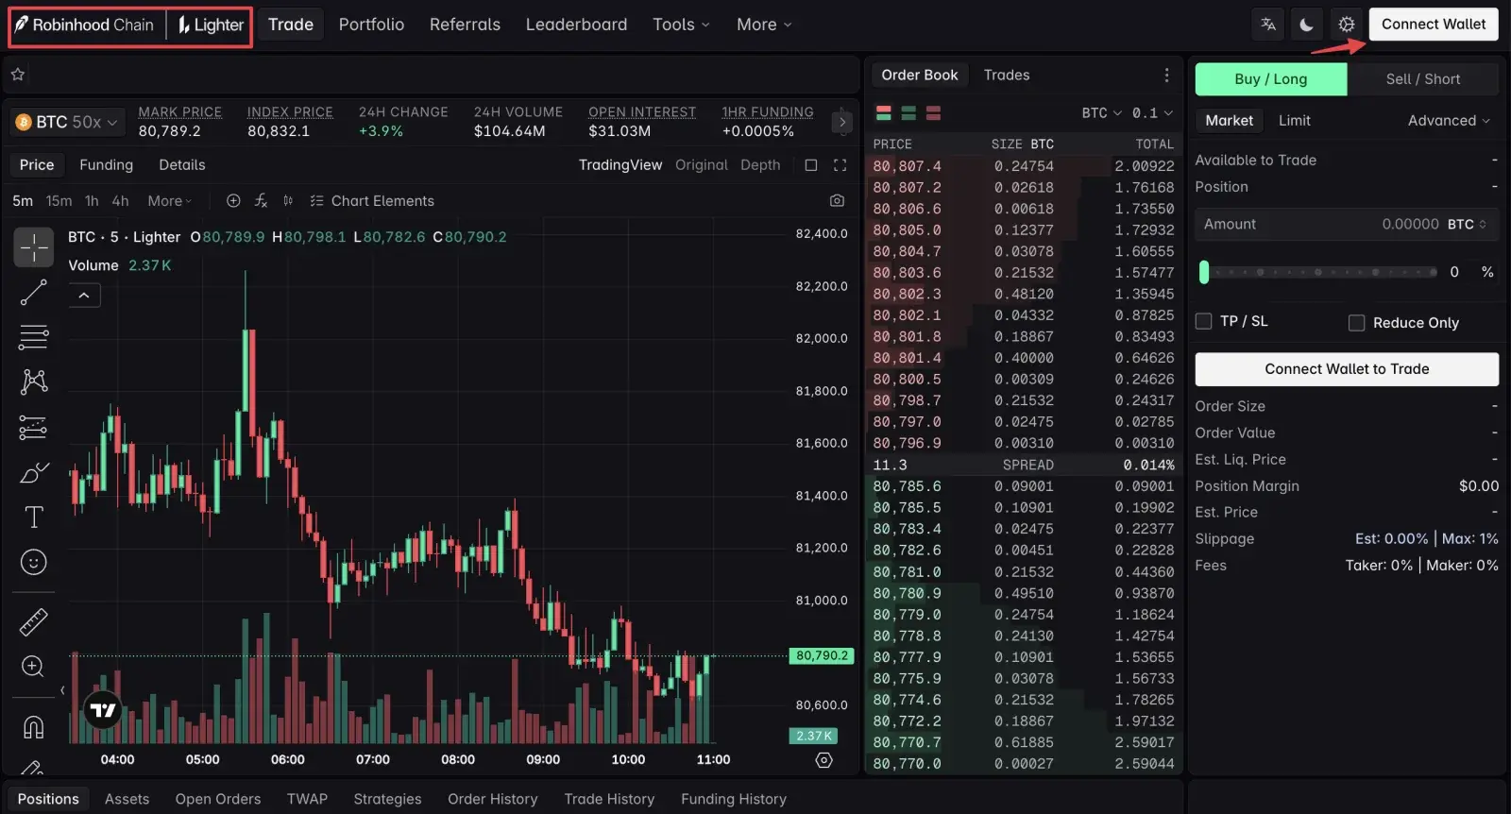Switch chart to TradingView mode

[x=620, y=165]
